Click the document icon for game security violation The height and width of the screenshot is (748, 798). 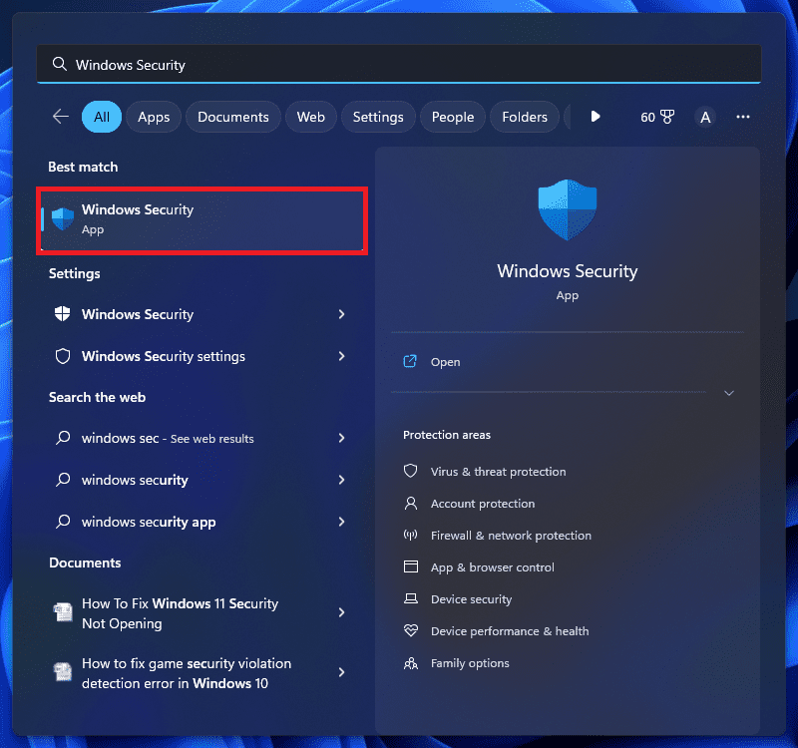(x=63, y=672)
